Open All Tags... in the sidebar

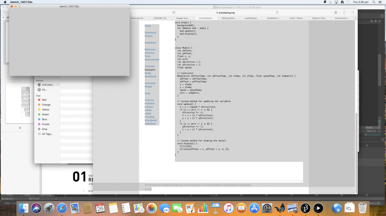pyautogui.click(x=47, y=134)
